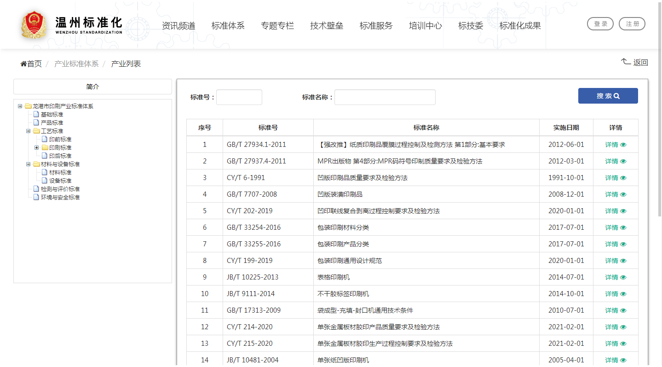Click the document icon beside 产品标准
Image resolution: width=662 pixels, height=367 pixels.
[36, 123]
